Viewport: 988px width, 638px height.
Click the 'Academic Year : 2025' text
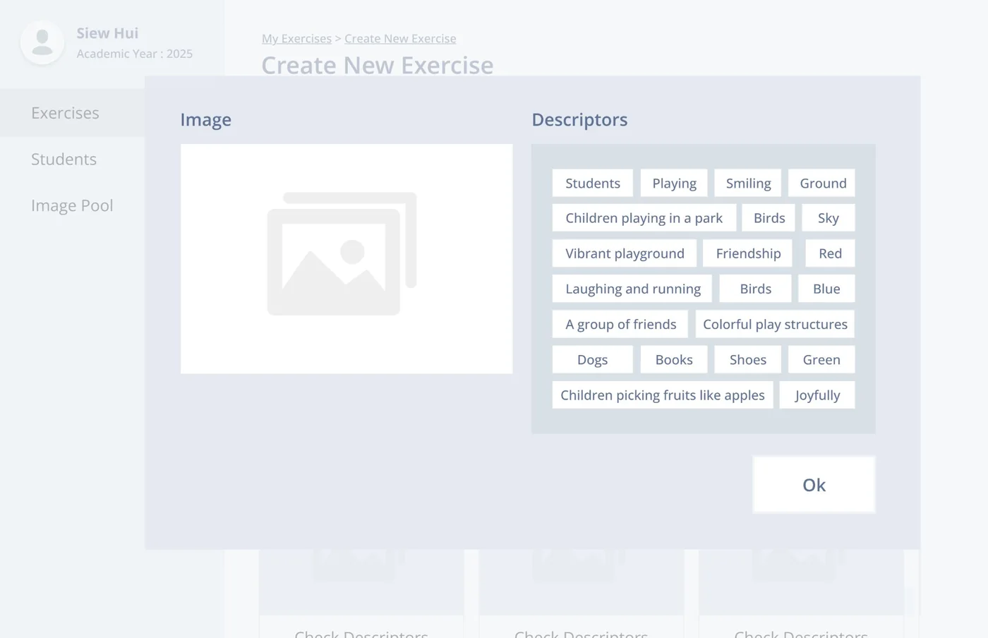[135, 54]
